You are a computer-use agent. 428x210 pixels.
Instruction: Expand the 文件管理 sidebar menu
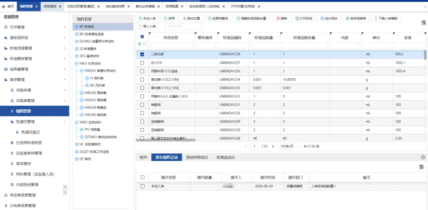coord(65,27)
